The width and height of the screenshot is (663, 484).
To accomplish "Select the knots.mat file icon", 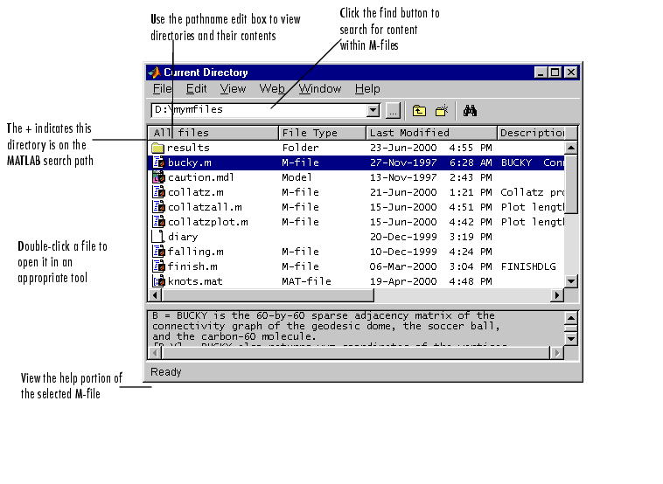I will pyautogui.click(x=158, y=280).
